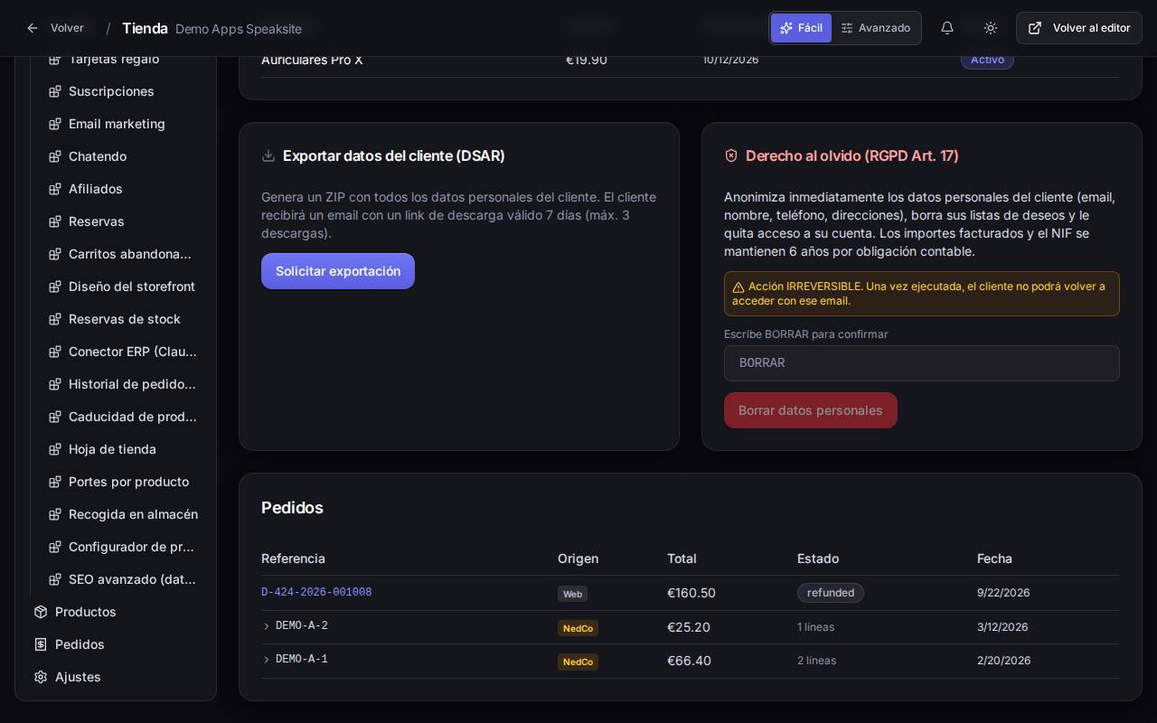Open the notifications bell
The width and height of the screenshot is (1157, 723).
point(947,28)
